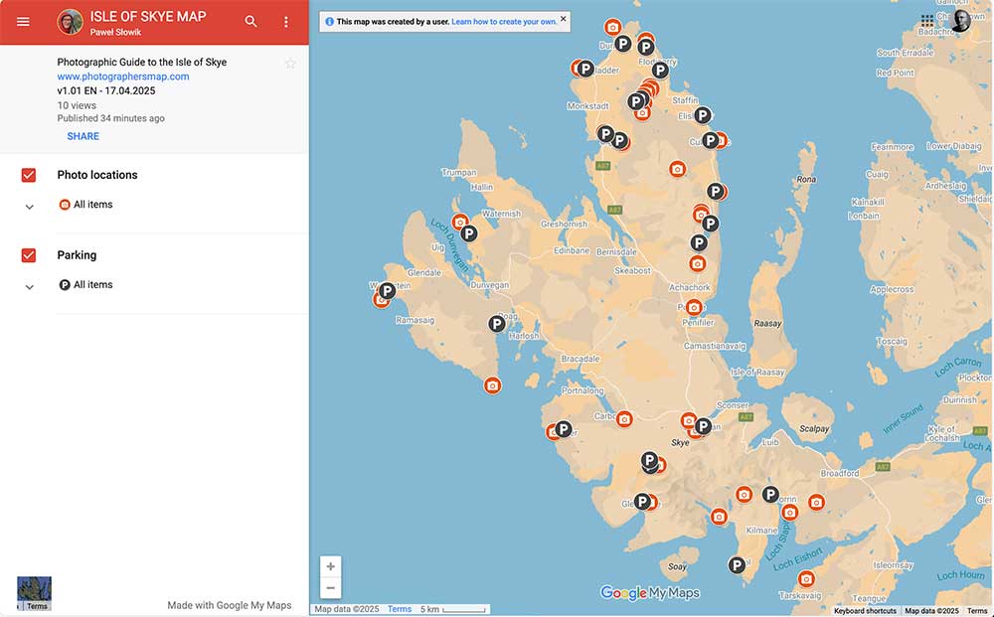The height and width of the screenshot is (617, 994).
Task: Expand the Photo locations All items chevron
Action: (x=29, y=207)
